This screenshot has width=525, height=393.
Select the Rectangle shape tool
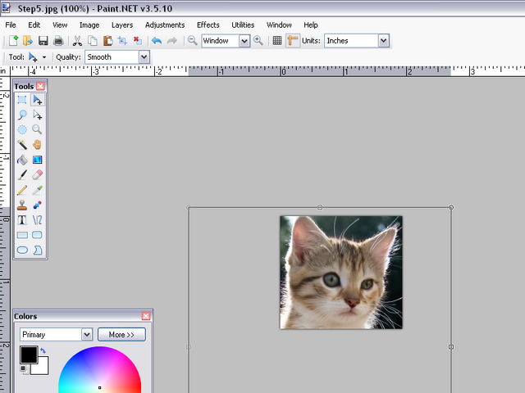[x=22, y=235]
